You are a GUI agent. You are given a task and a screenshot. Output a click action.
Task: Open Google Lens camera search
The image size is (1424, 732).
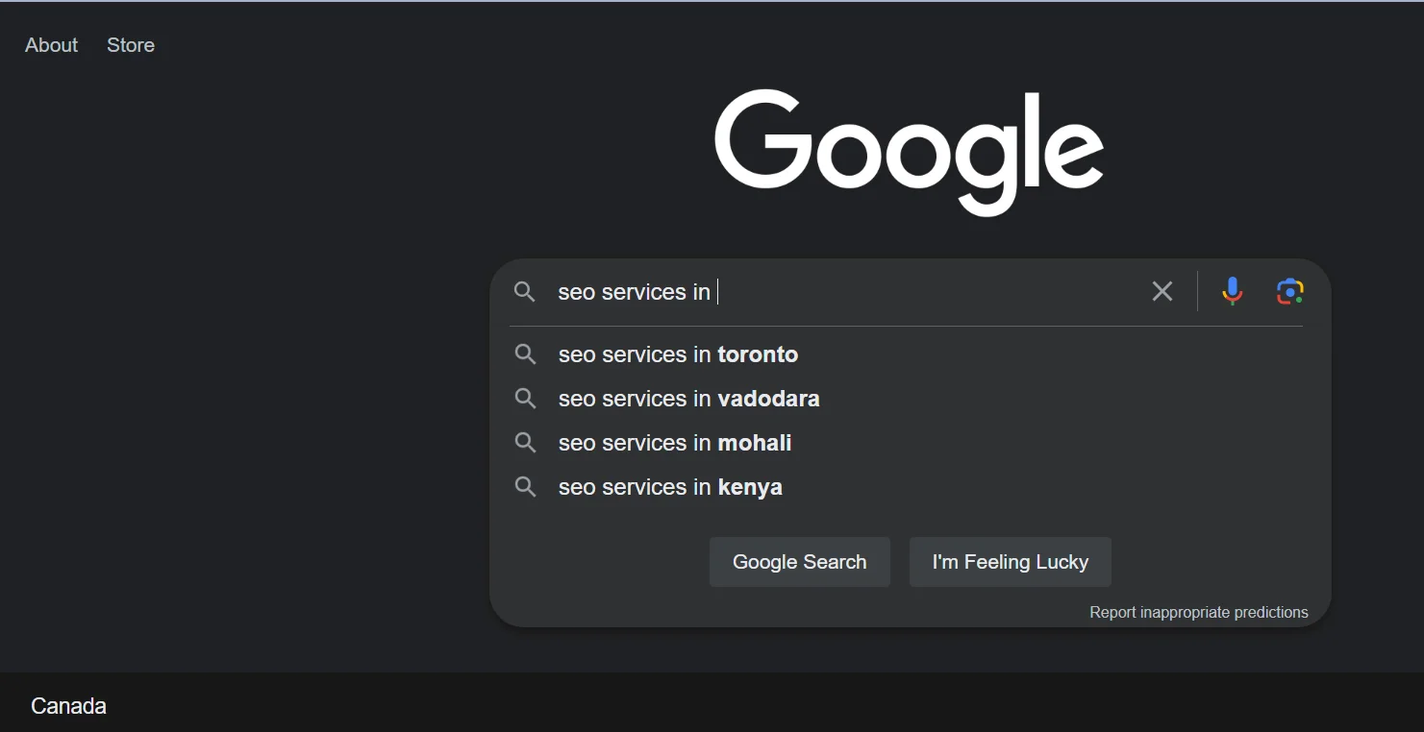click(1288, 291)
